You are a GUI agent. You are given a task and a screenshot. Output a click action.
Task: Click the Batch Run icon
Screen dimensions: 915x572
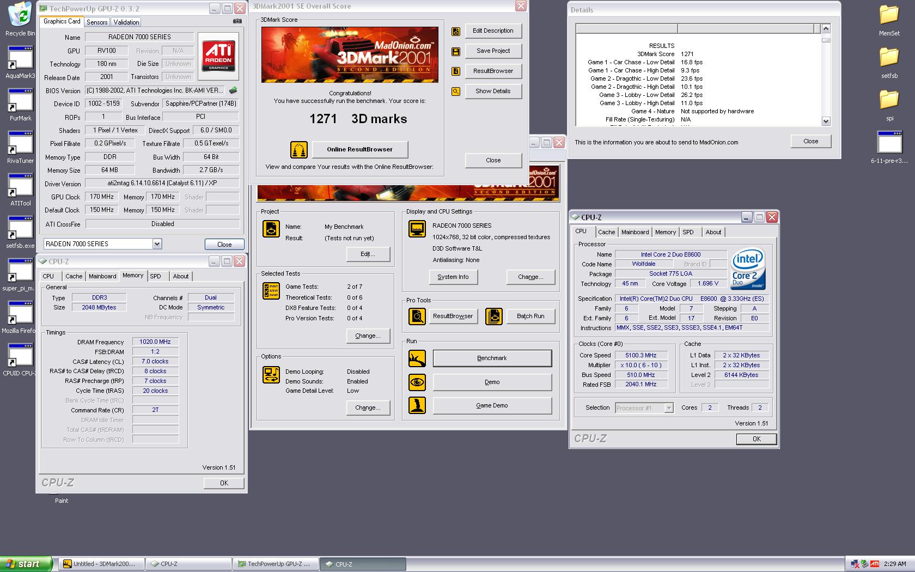[494, 316]
